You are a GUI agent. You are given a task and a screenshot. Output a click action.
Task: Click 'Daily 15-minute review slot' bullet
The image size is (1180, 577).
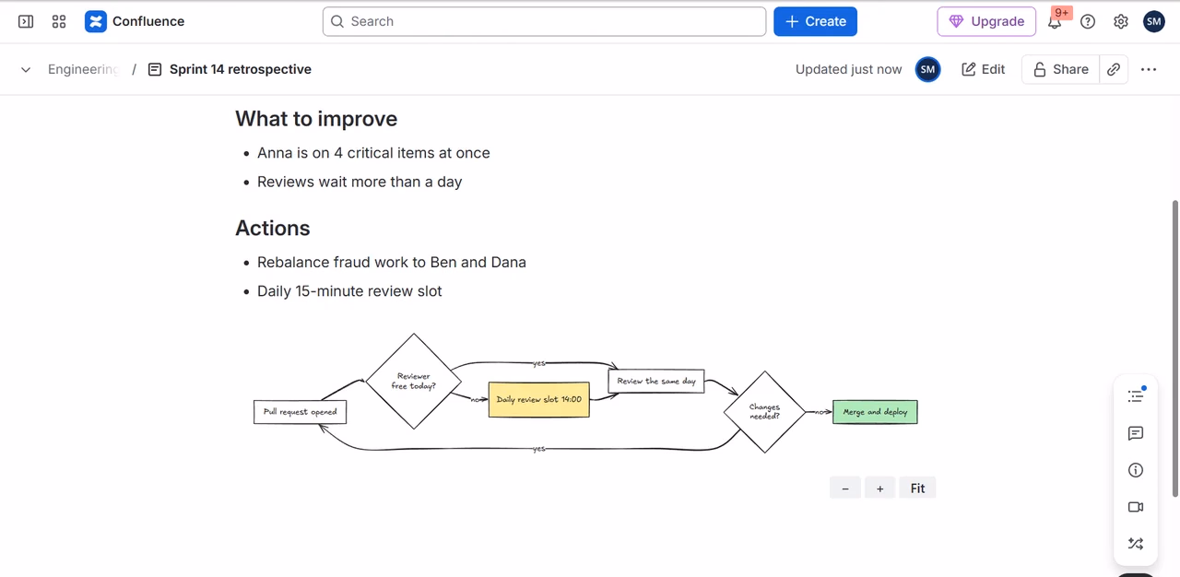(349, 290)
